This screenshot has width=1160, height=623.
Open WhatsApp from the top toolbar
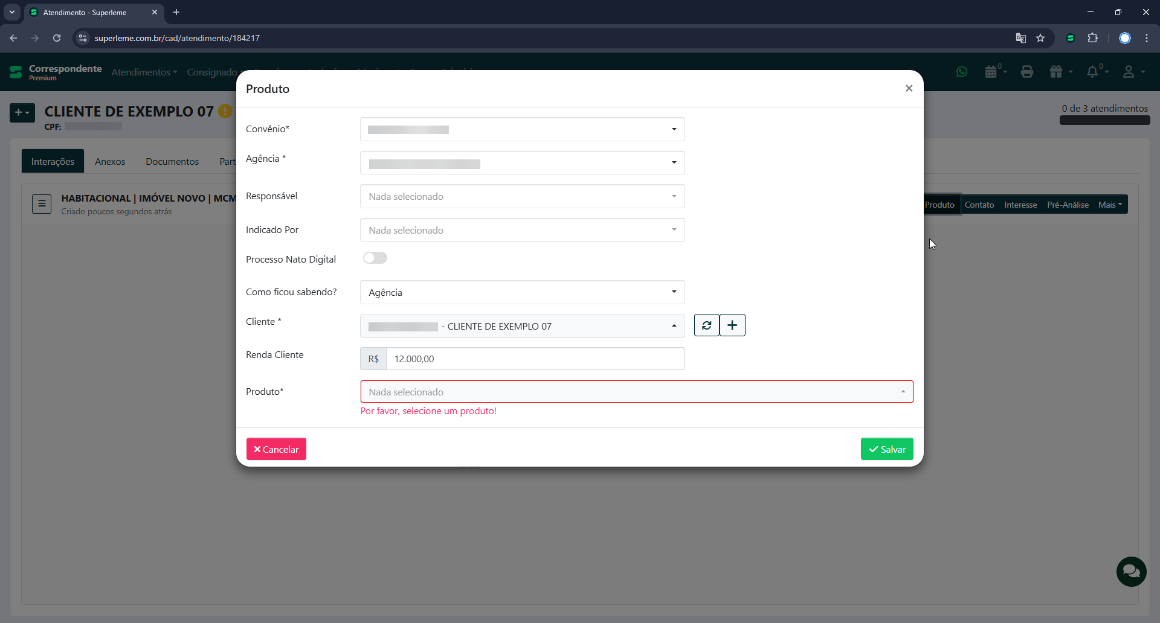[962, 72]
